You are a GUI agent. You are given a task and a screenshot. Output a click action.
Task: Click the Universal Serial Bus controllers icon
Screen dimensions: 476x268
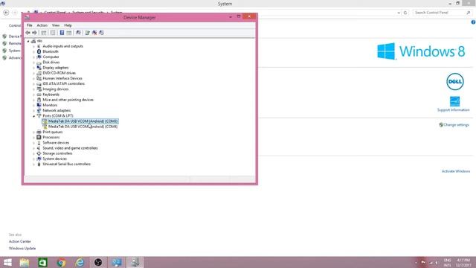point(39,164)
